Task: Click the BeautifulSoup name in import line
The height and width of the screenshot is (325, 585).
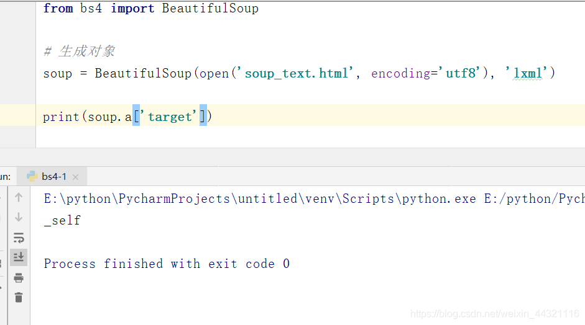Action: click(x=210, y=8)
